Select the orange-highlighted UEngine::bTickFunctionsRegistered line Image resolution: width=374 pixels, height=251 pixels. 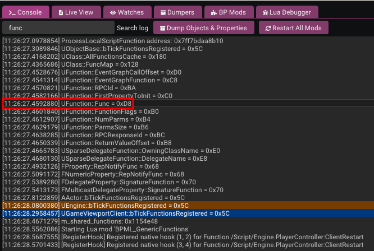pyautogui.click(x=112, y=206)
